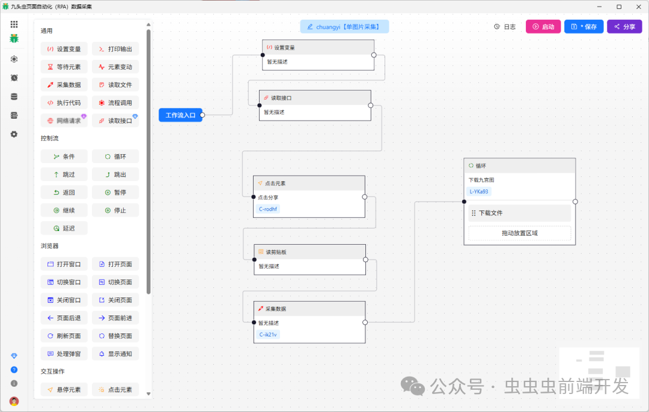Choose the 采集数据 block in palette
The width and height of the screenshot is (649, 412).
64,85
